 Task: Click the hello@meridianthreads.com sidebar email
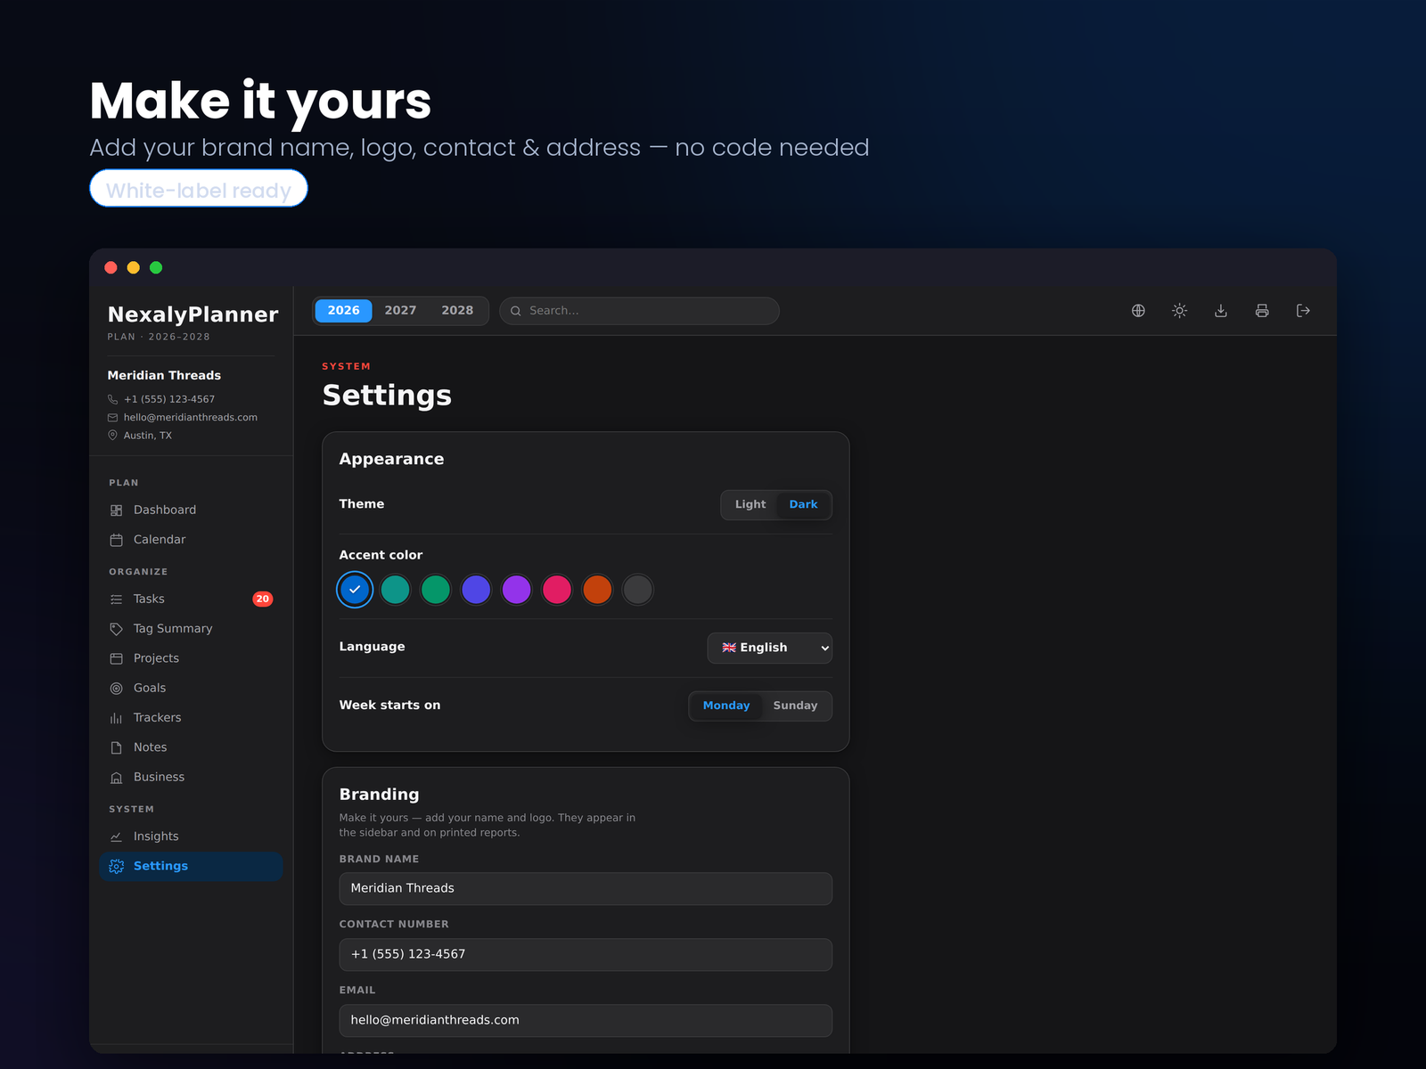pos(190,418)
